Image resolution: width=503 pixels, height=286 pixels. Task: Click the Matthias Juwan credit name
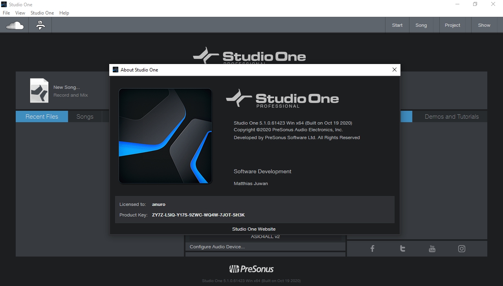tap(251, 183)
